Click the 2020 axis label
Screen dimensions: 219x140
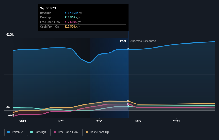point(61,121)
